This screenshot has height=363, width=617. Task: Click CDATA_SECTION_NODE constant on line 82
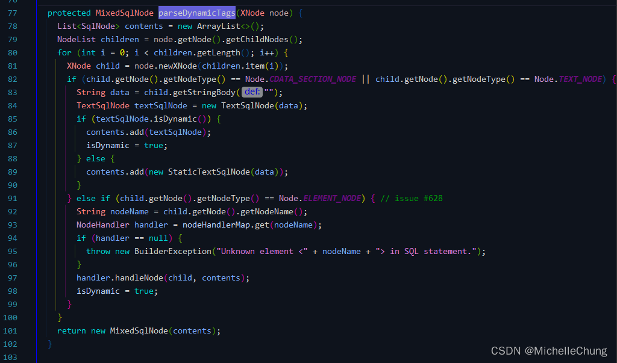coord(313,79)
